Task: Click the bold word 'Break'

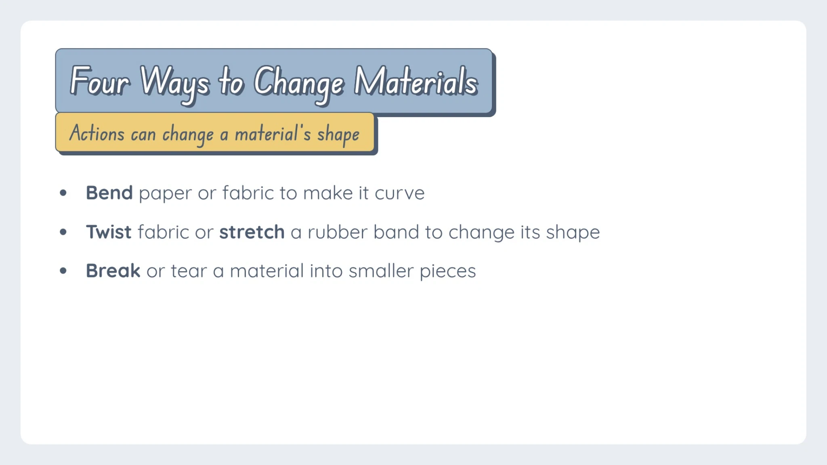Action: click(113, 271)
